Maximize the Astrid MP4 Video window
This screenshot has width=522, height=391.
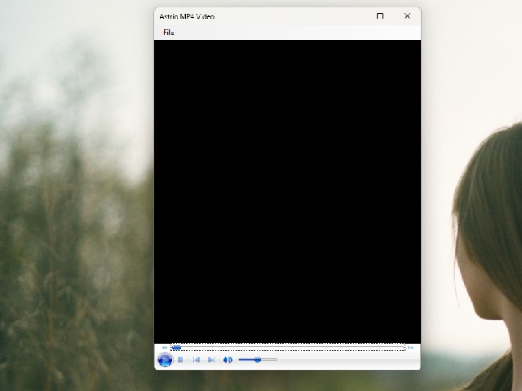pyautogui.click(x=380, y=16)
